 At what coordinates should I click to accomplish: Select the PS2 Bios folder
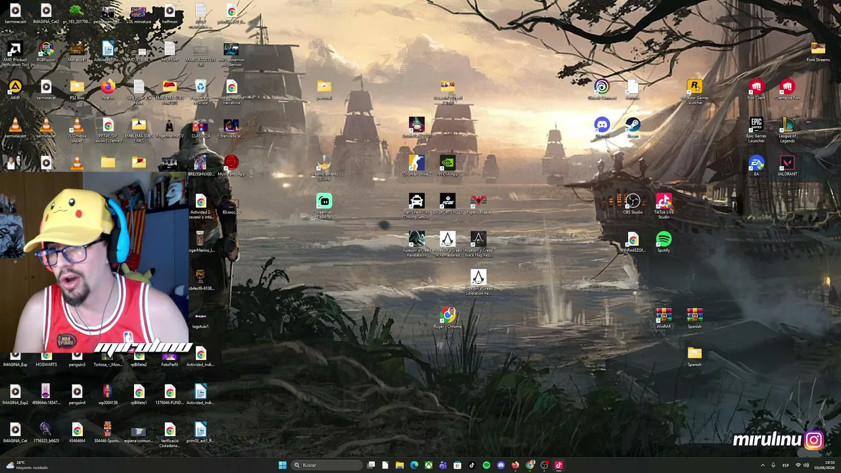click(77, 90)
